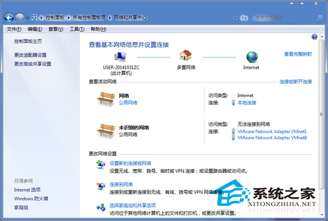
Task: Open 更改高级共享设置
Action: coord(33,64)
